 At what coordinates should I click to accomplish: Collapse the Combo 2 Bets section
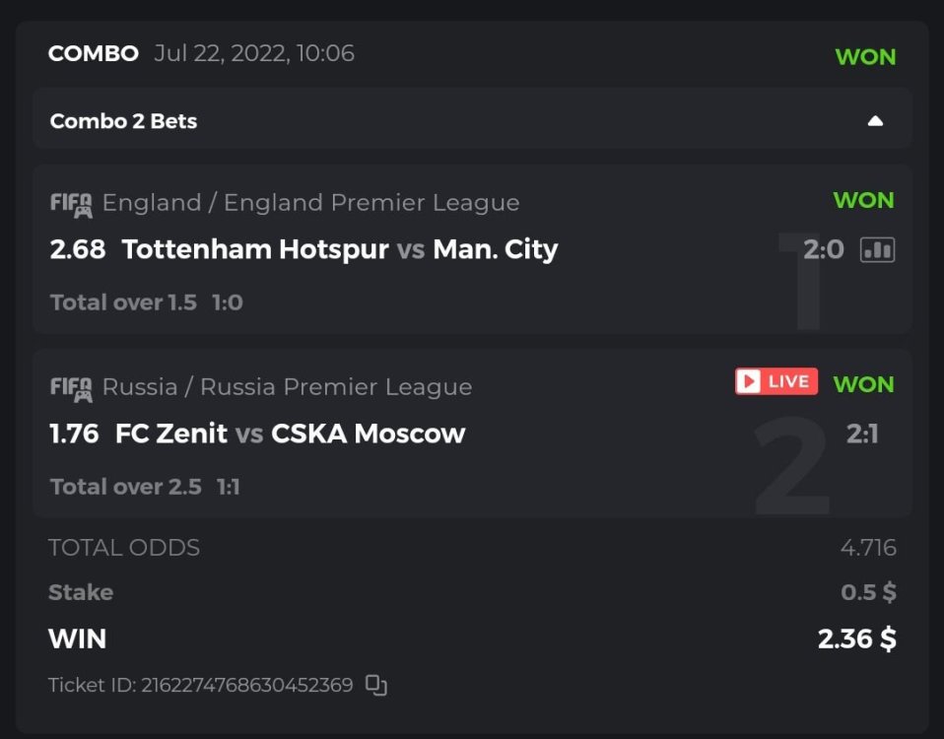[x=875, y=121]
